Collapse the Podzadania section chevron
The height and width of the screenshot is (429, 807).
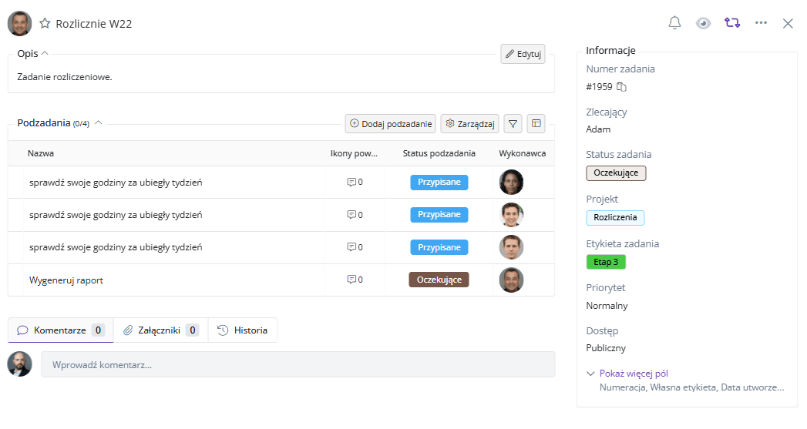[98, 123]
